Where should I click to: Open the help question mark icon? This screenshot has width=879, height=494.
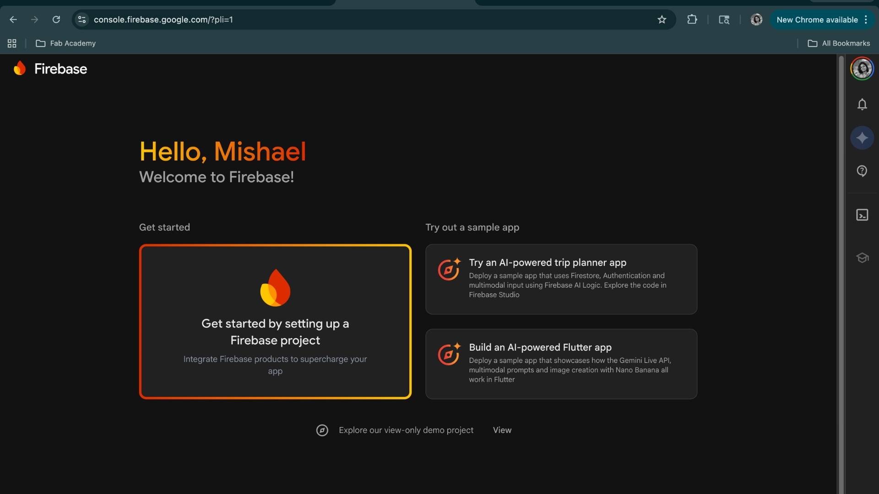click(x=862, y=171)
